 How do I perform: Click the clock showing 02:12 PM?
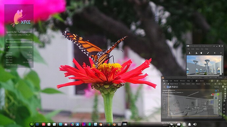pos(165,123)
